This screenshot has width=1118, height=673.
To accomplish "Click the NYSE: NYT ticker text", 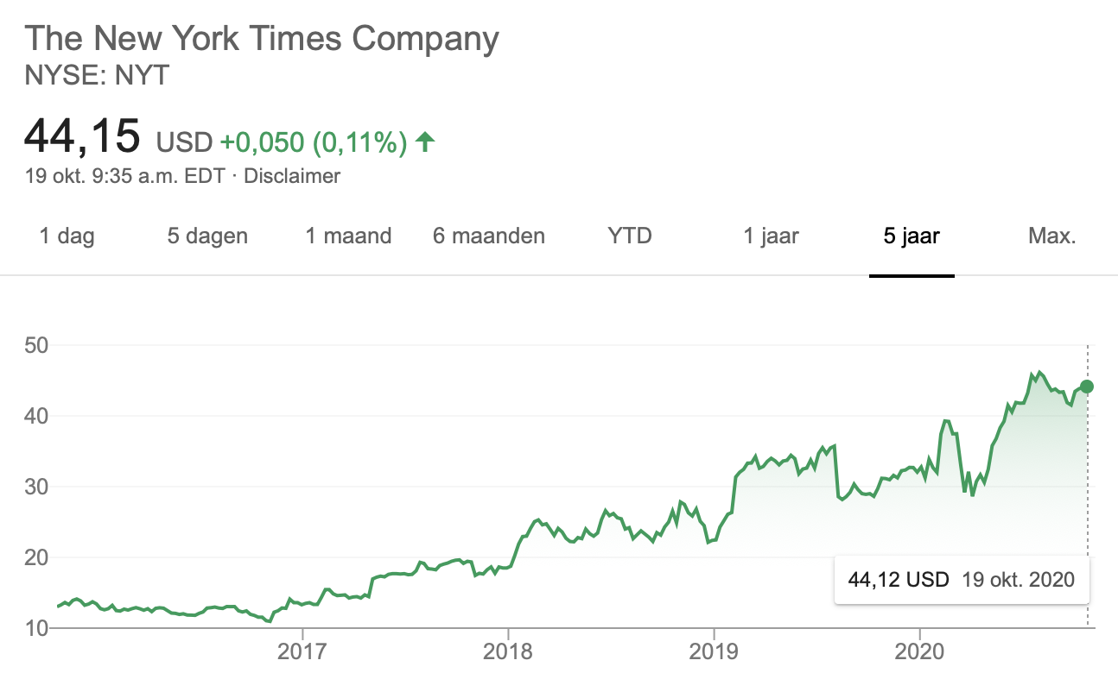I will pyautogui.click(x=97, y=76).
